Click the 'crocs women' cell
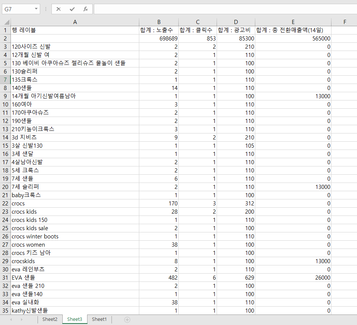This screenshot has height=325, width=357. pyautogui.click(x=75, y=245)
